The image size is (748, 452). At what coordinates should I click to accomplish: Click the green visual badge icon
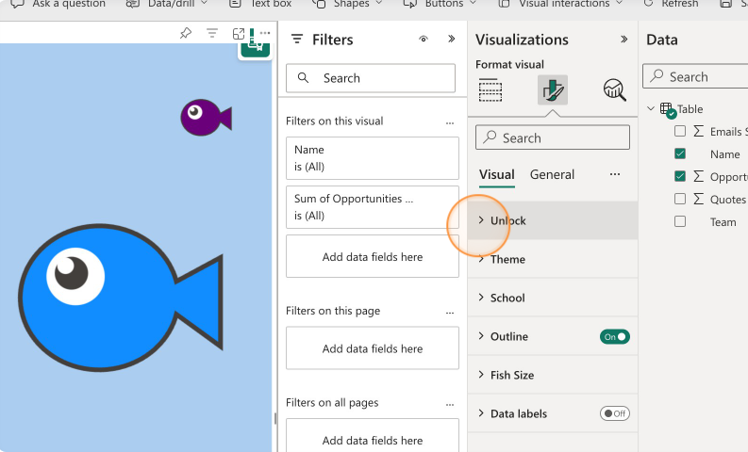pos(256,49)
